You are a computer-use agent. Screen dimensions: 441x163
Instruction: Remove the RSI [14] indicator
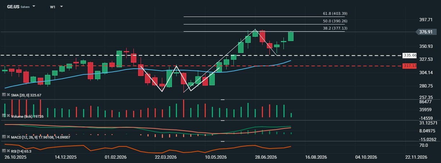click(8, 151)
